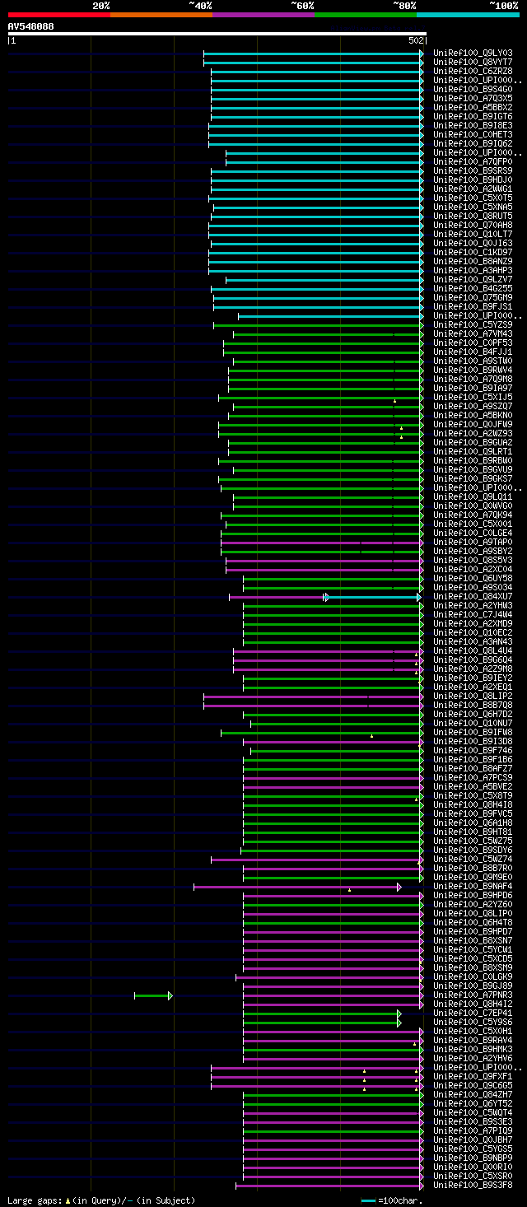Open hit UniRef100_Q6UY58
Image resolution: width=527 pixels, height=1207 pixels.
[x=473, y=578]
